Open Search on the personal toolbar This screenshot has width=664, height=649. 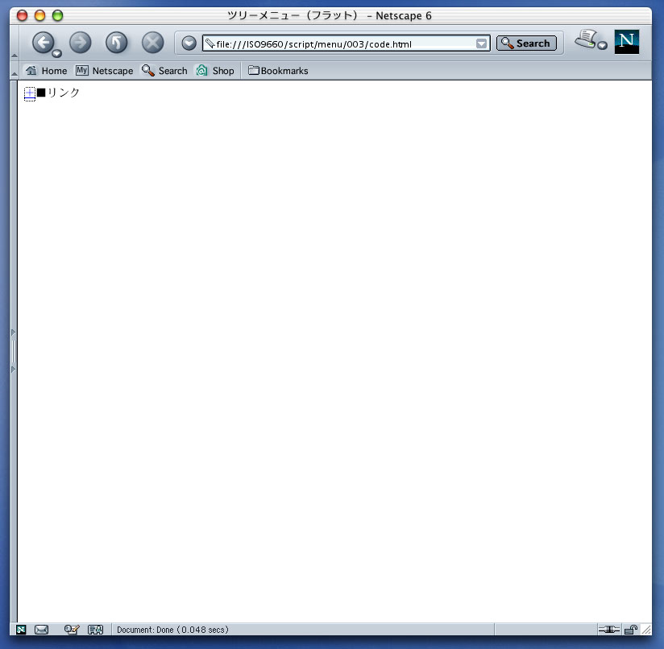(x=164, y=71)
